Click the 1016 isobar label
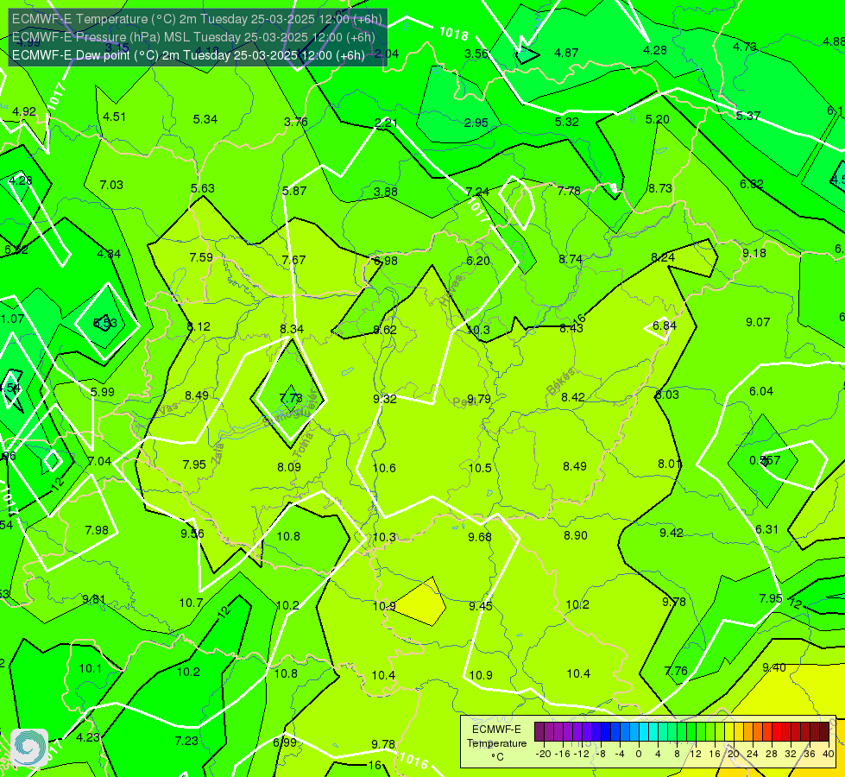Viewport: 845px width, 777px height. point(413,761)
